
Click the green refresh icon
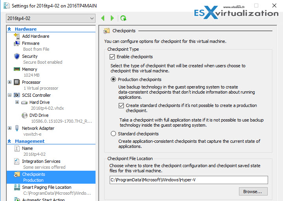(x=123, y=18)
